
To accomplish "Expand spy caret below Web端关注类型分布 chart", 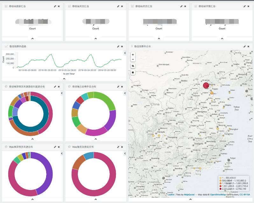I will pos(95,200).
